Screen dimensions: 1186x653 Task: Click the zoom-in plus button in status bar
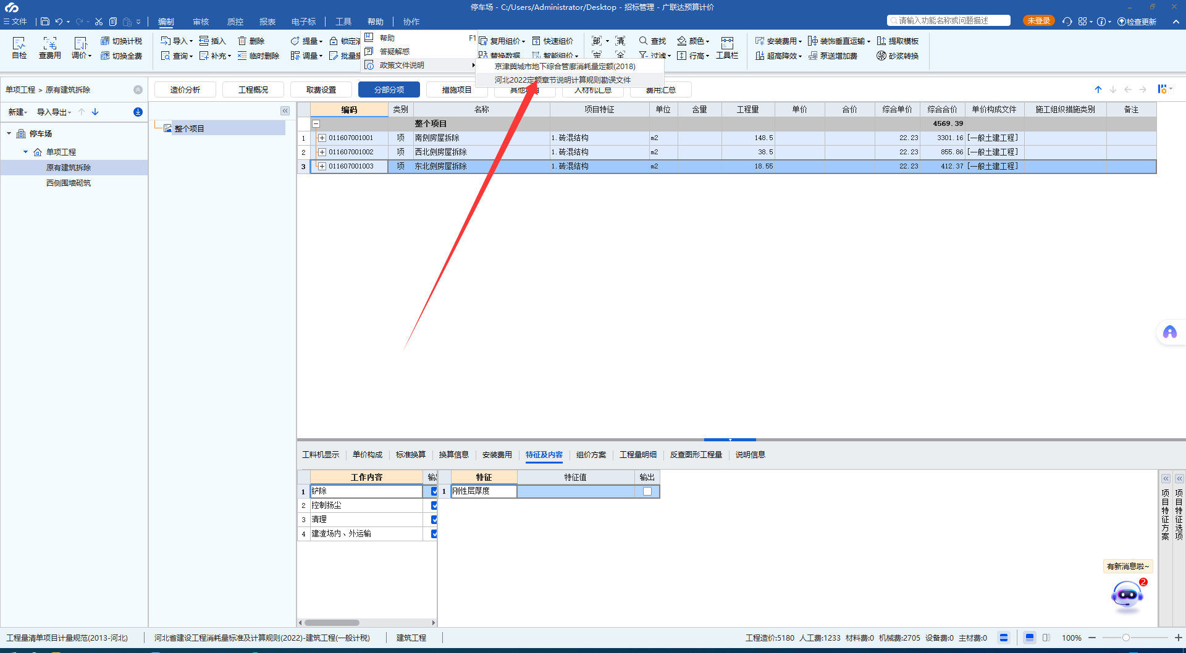tap(1178, 638)
